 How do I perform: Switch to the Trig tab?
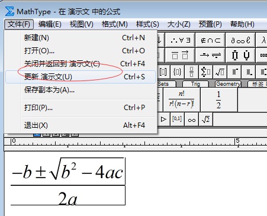coord(195,84)
